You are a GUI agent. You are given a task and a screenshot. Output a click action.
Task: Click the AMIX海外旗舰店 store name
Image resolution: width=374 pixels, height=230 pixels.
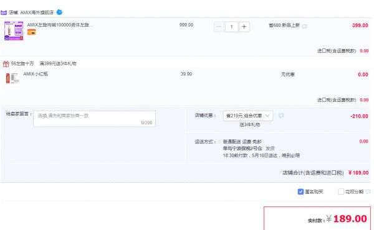pos(37,12)
